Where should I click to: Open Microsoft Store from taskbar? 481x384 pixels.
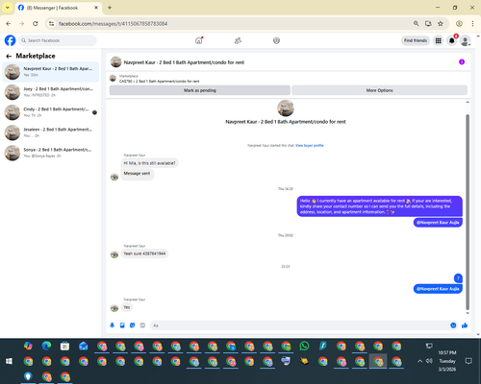[64, 346]
